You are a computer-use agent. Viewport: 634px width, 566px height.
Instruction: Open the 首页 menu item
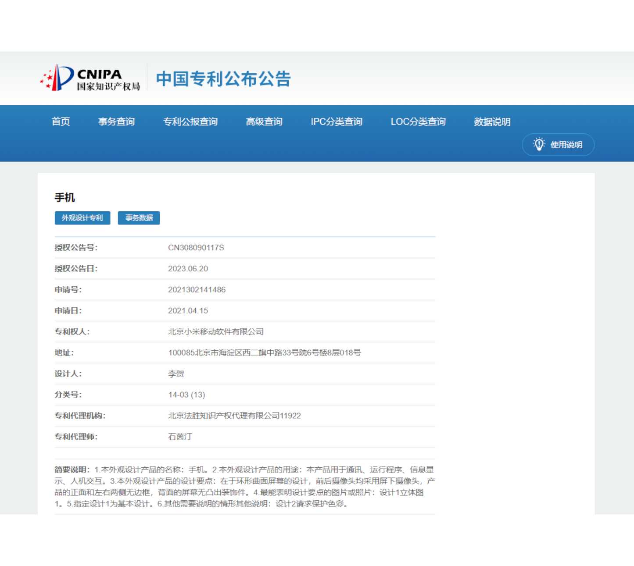pos(61,121)
